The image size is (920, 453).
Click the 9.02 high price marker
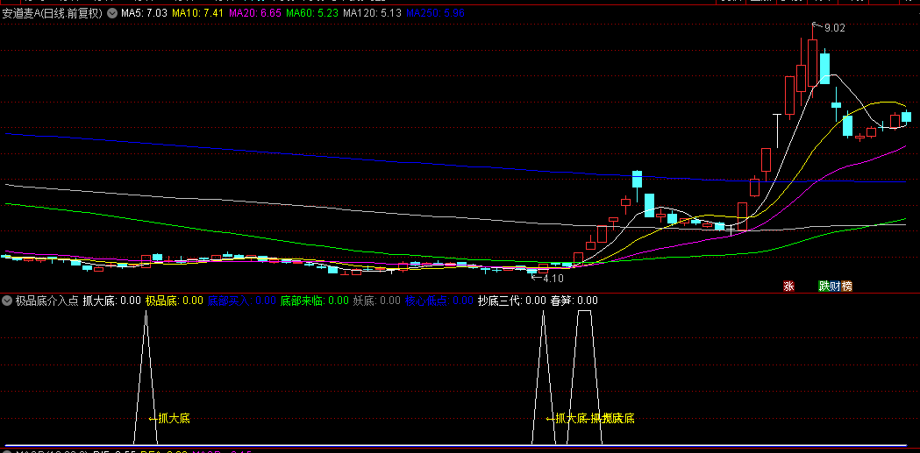point(834,27)
